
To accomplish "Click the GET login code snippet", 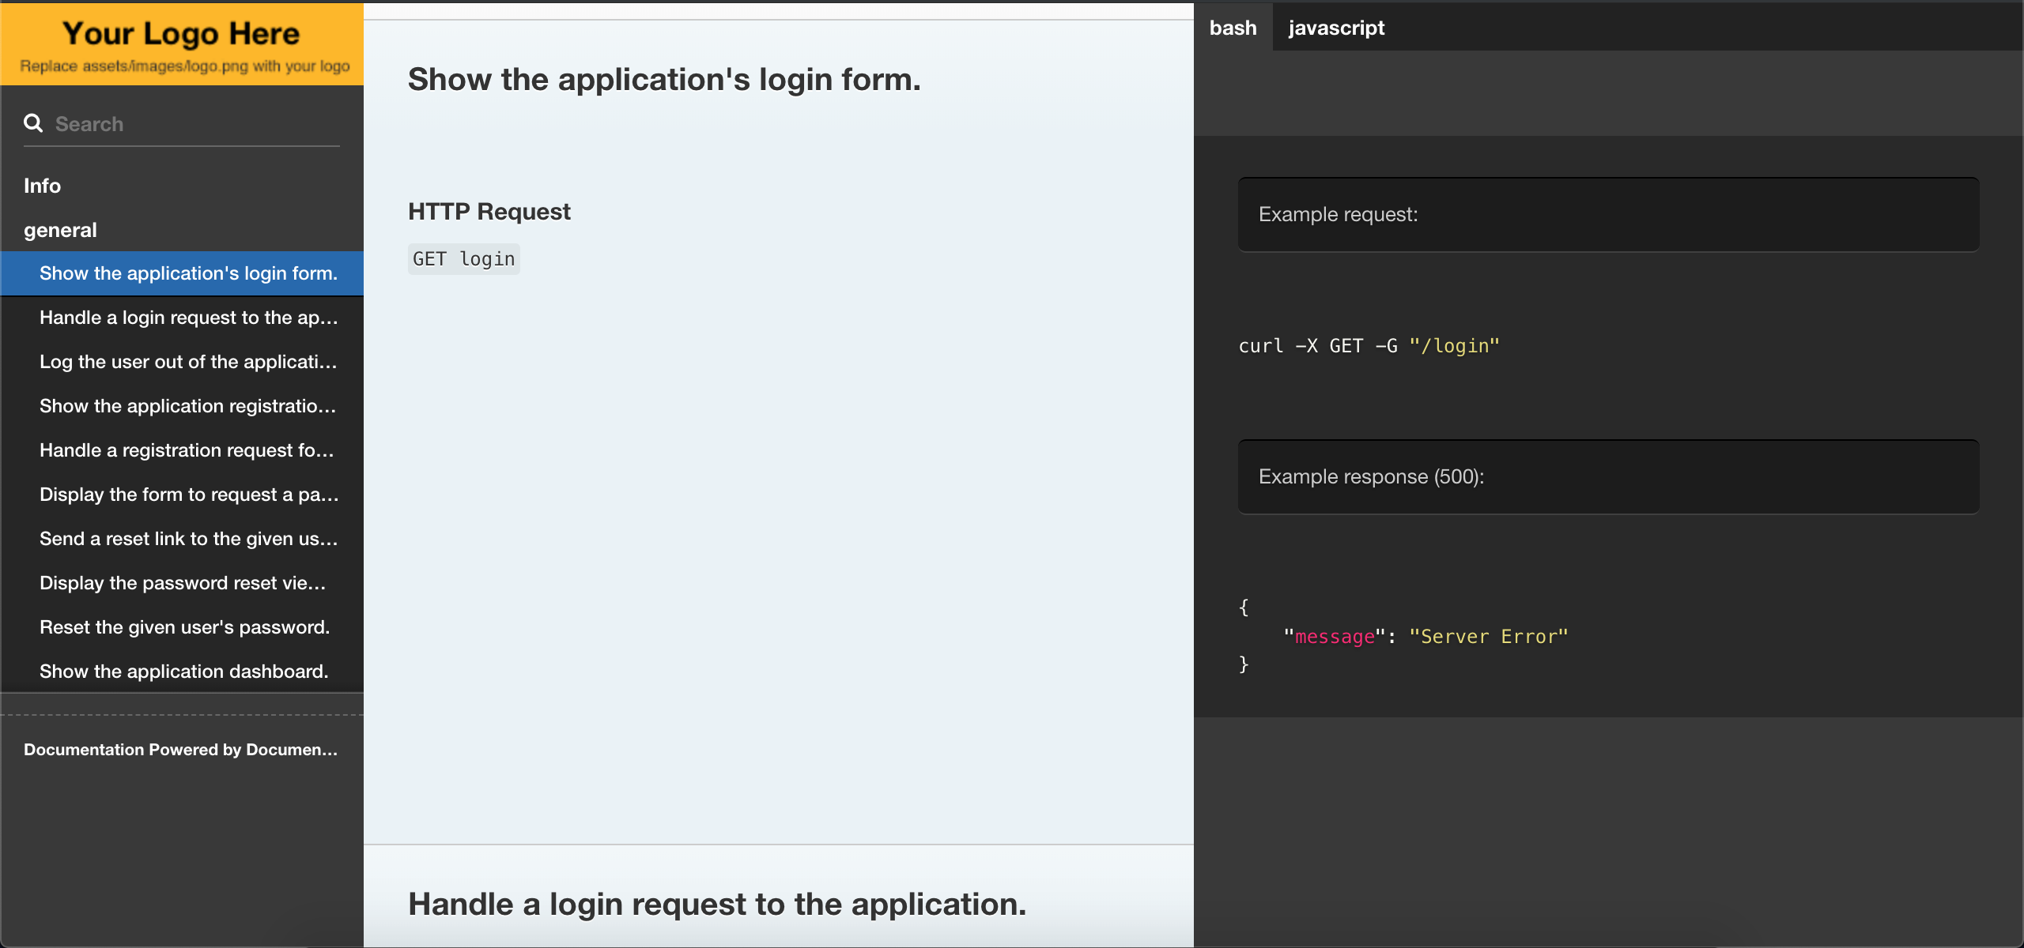I will pyautogui.click(x=463, y=259).
